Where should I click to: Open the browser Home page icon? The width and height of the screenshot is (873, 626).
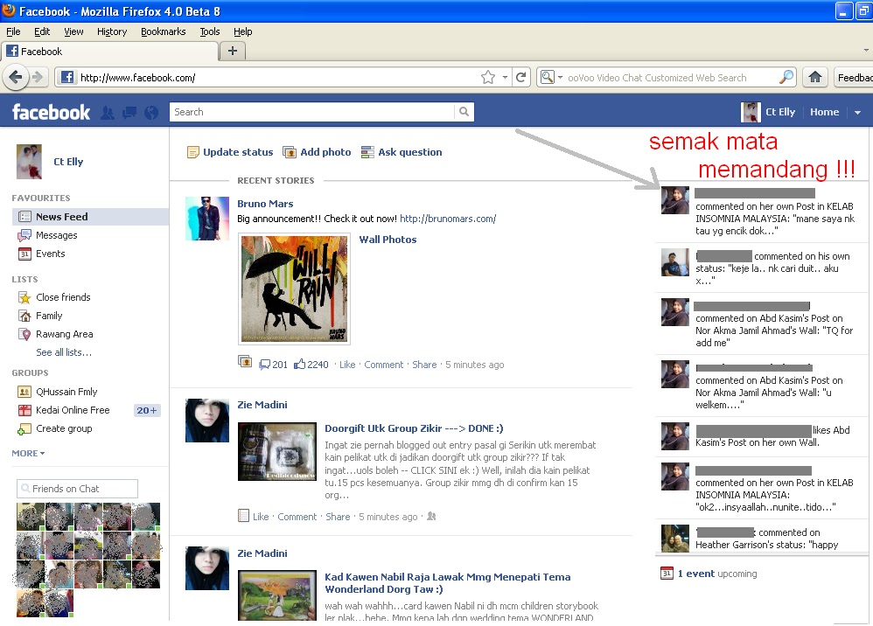coord(814,77)
